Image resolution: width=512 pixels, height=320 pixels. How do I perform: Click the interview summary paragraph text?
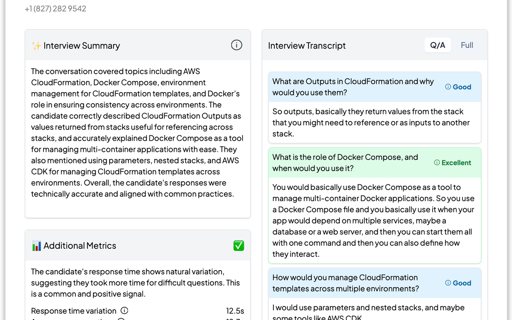point(137,133)
